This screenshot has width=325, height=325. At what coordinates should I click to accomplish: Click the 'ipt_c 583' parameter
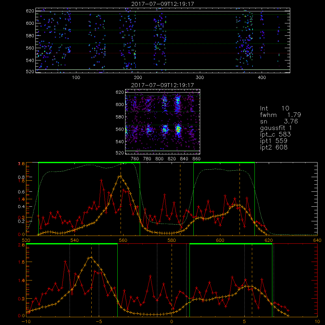(276, 135)
